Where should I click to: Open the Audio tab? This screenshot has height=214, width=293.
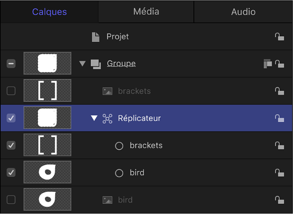click(x=243, y=12)
